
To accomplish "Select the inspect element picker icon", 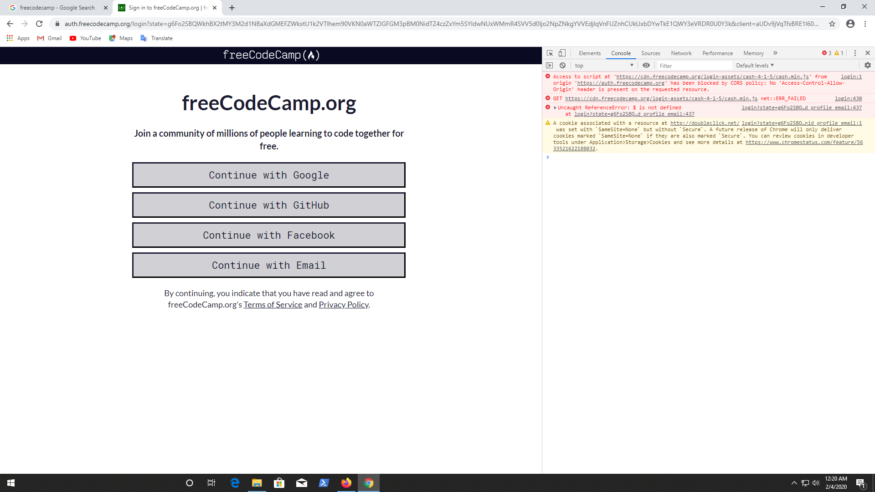I will click(550, 53).
